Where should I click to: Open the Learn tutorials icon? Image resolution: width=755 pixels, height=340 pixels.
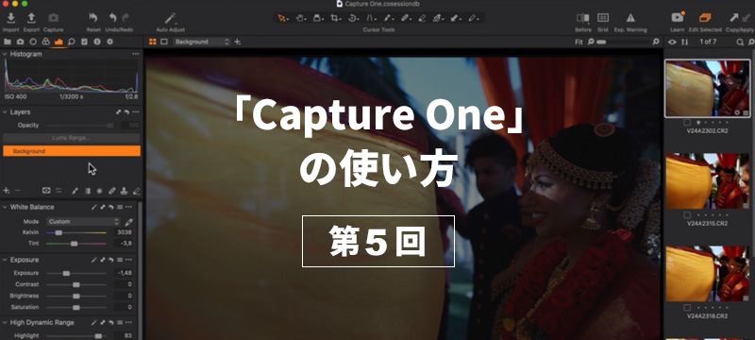(678, 17)
